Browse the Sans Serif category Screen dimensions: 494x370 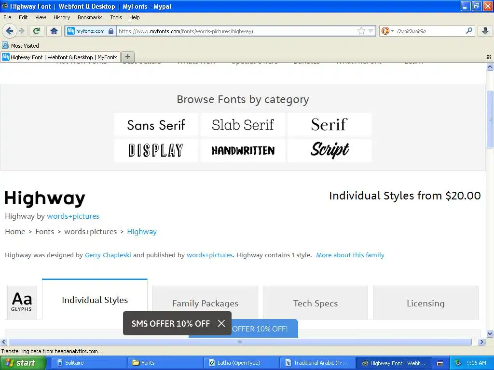(156, 125)
